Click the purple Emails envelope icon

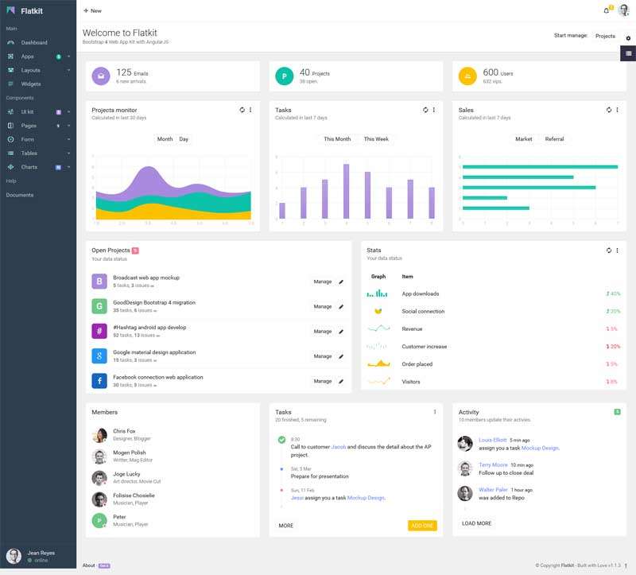(x=100, y=76)
